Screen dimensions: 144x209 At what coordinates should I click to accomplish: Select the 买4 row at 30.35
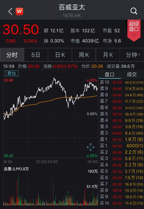(122, 165)
